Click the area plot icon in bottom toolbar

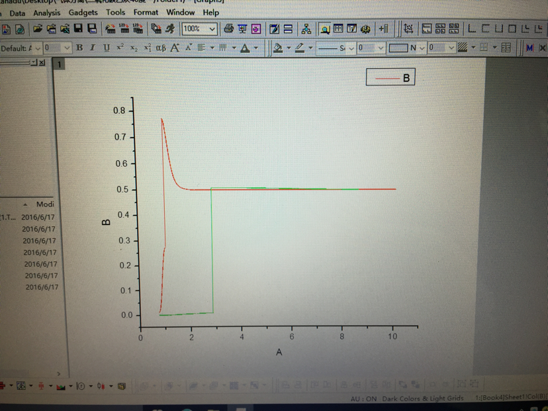[61, 387]
